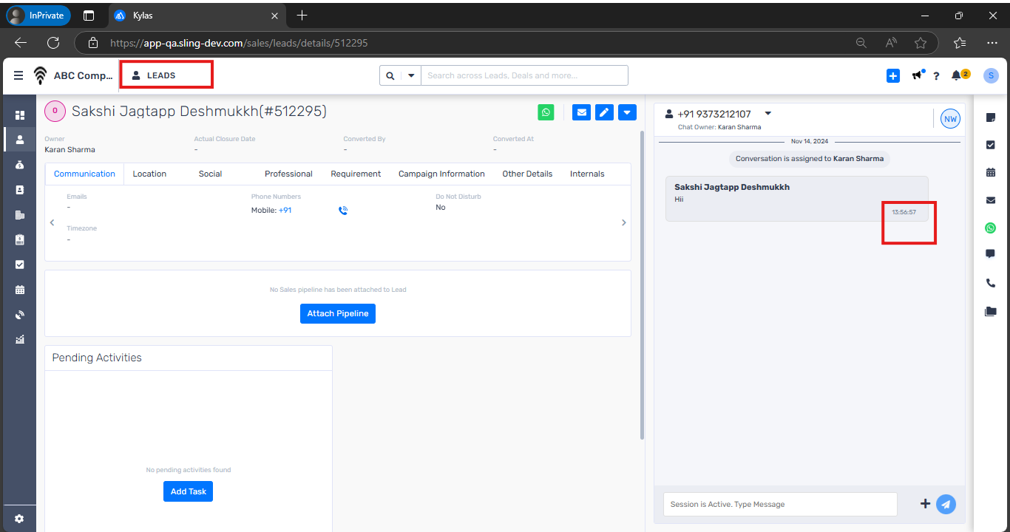Open the Campaign Information tab
The height and width of the screenshot is (532, 1010).
(441, 174)
